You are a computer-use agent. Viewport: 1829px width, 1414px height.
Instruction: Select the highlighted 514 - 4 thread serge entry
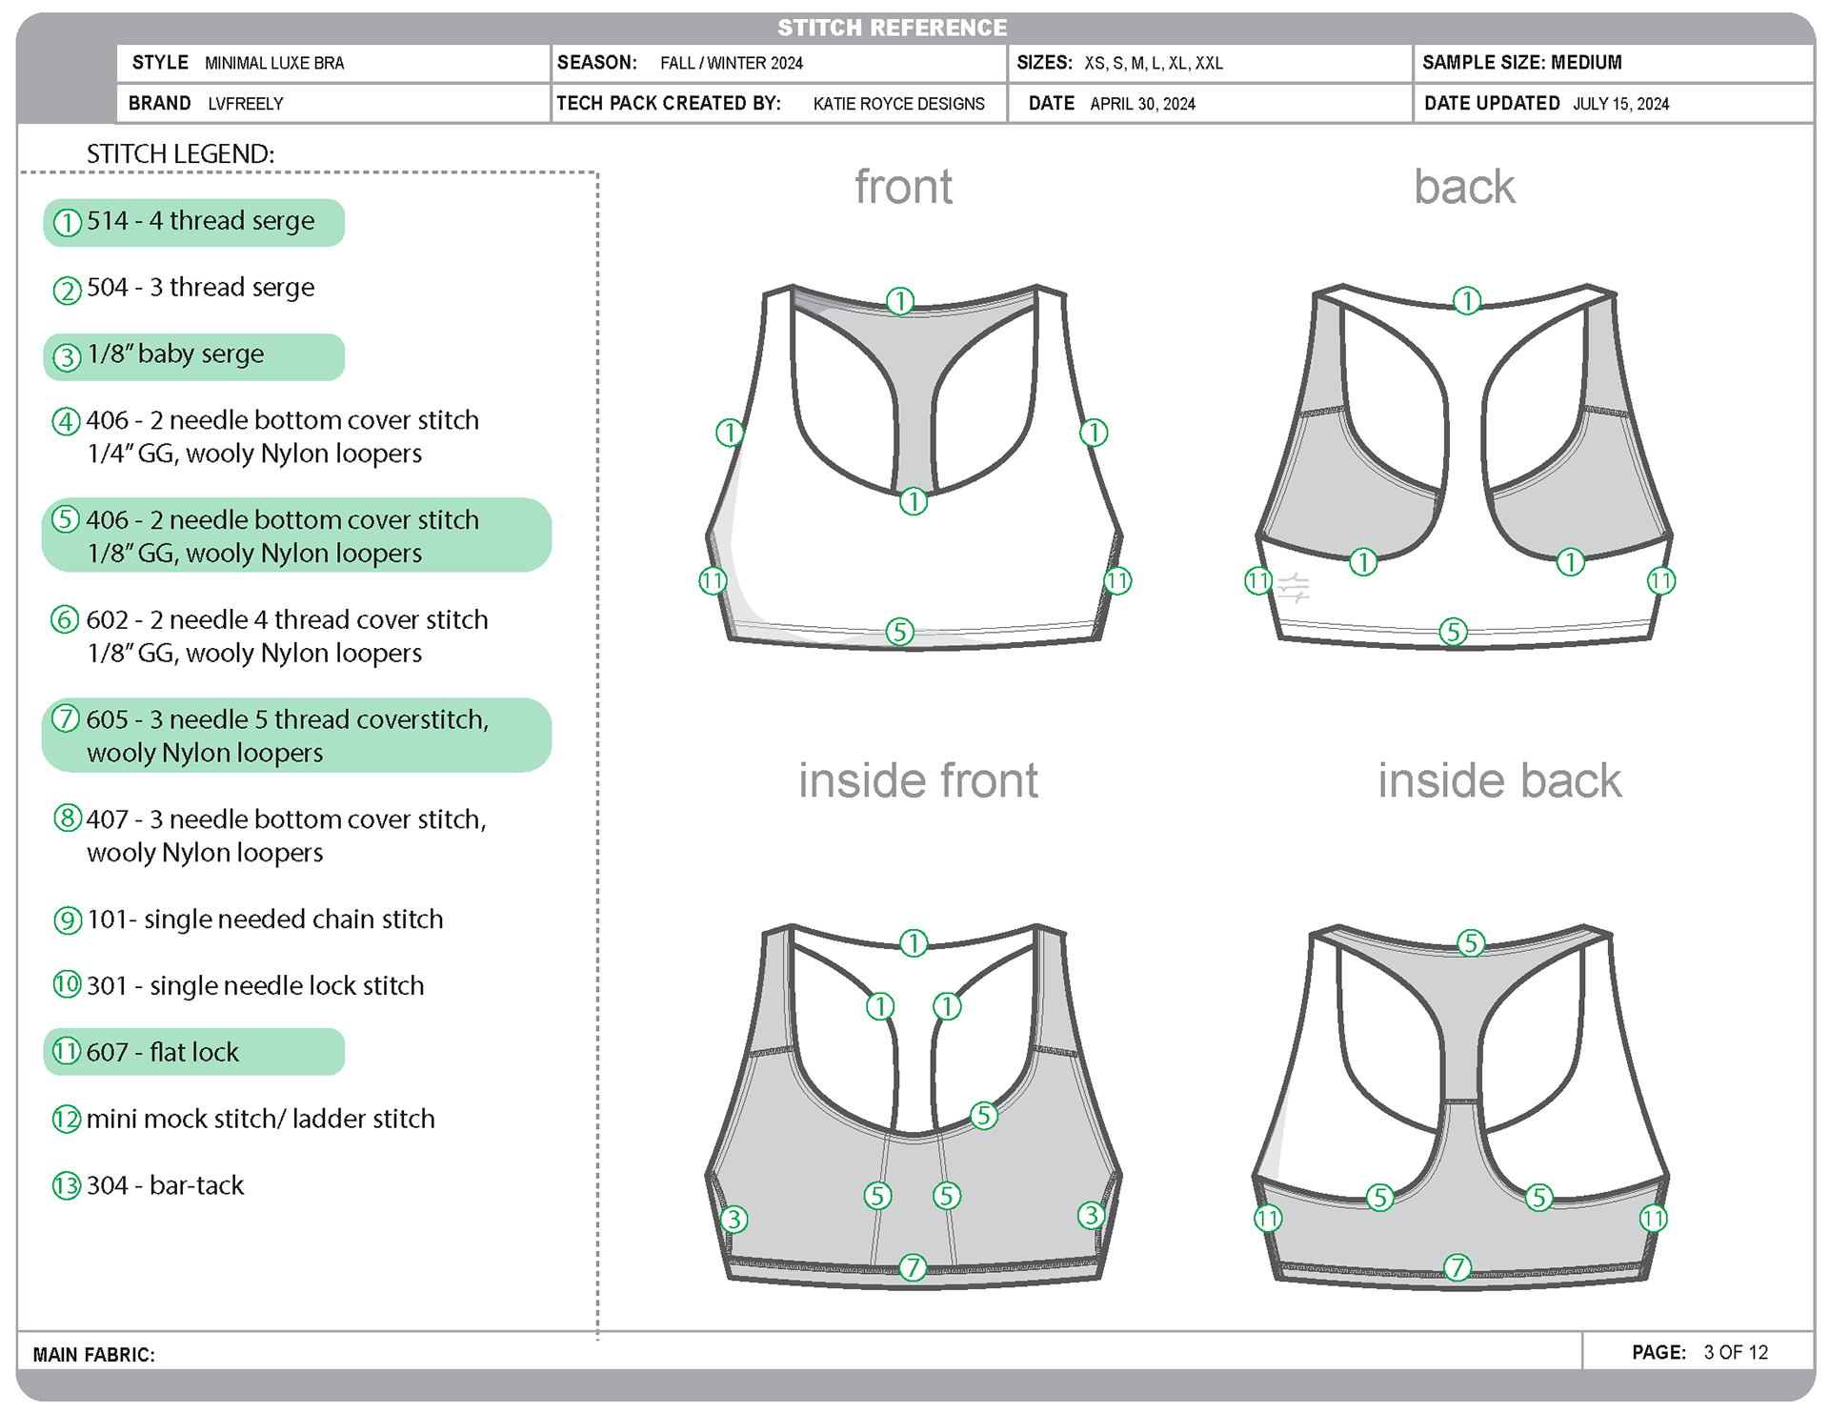(x=193, y=222)
